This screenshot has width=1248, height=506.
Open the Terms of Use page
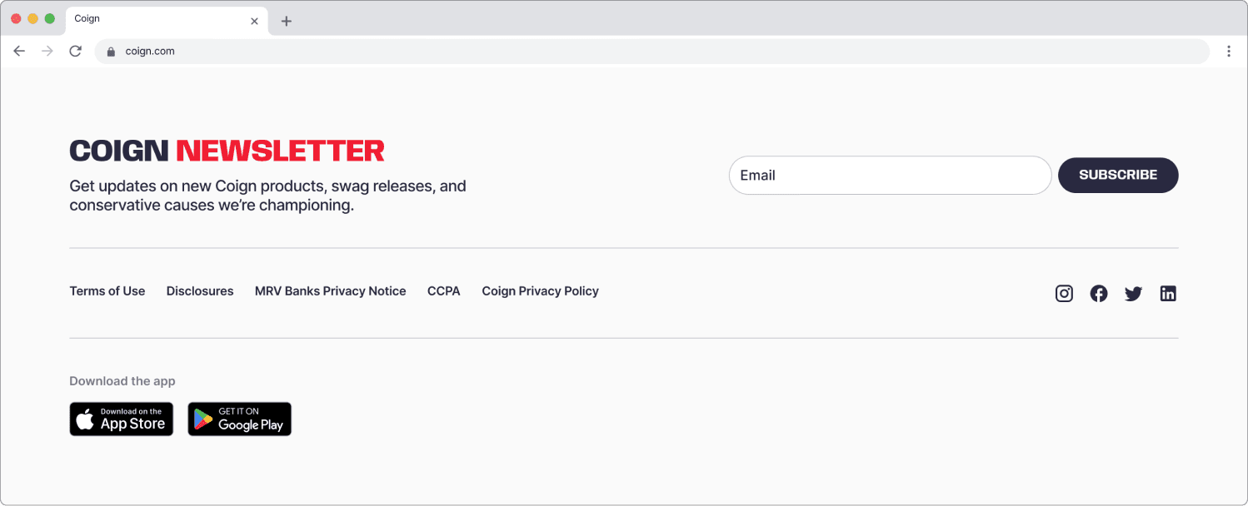click(107, 290)
